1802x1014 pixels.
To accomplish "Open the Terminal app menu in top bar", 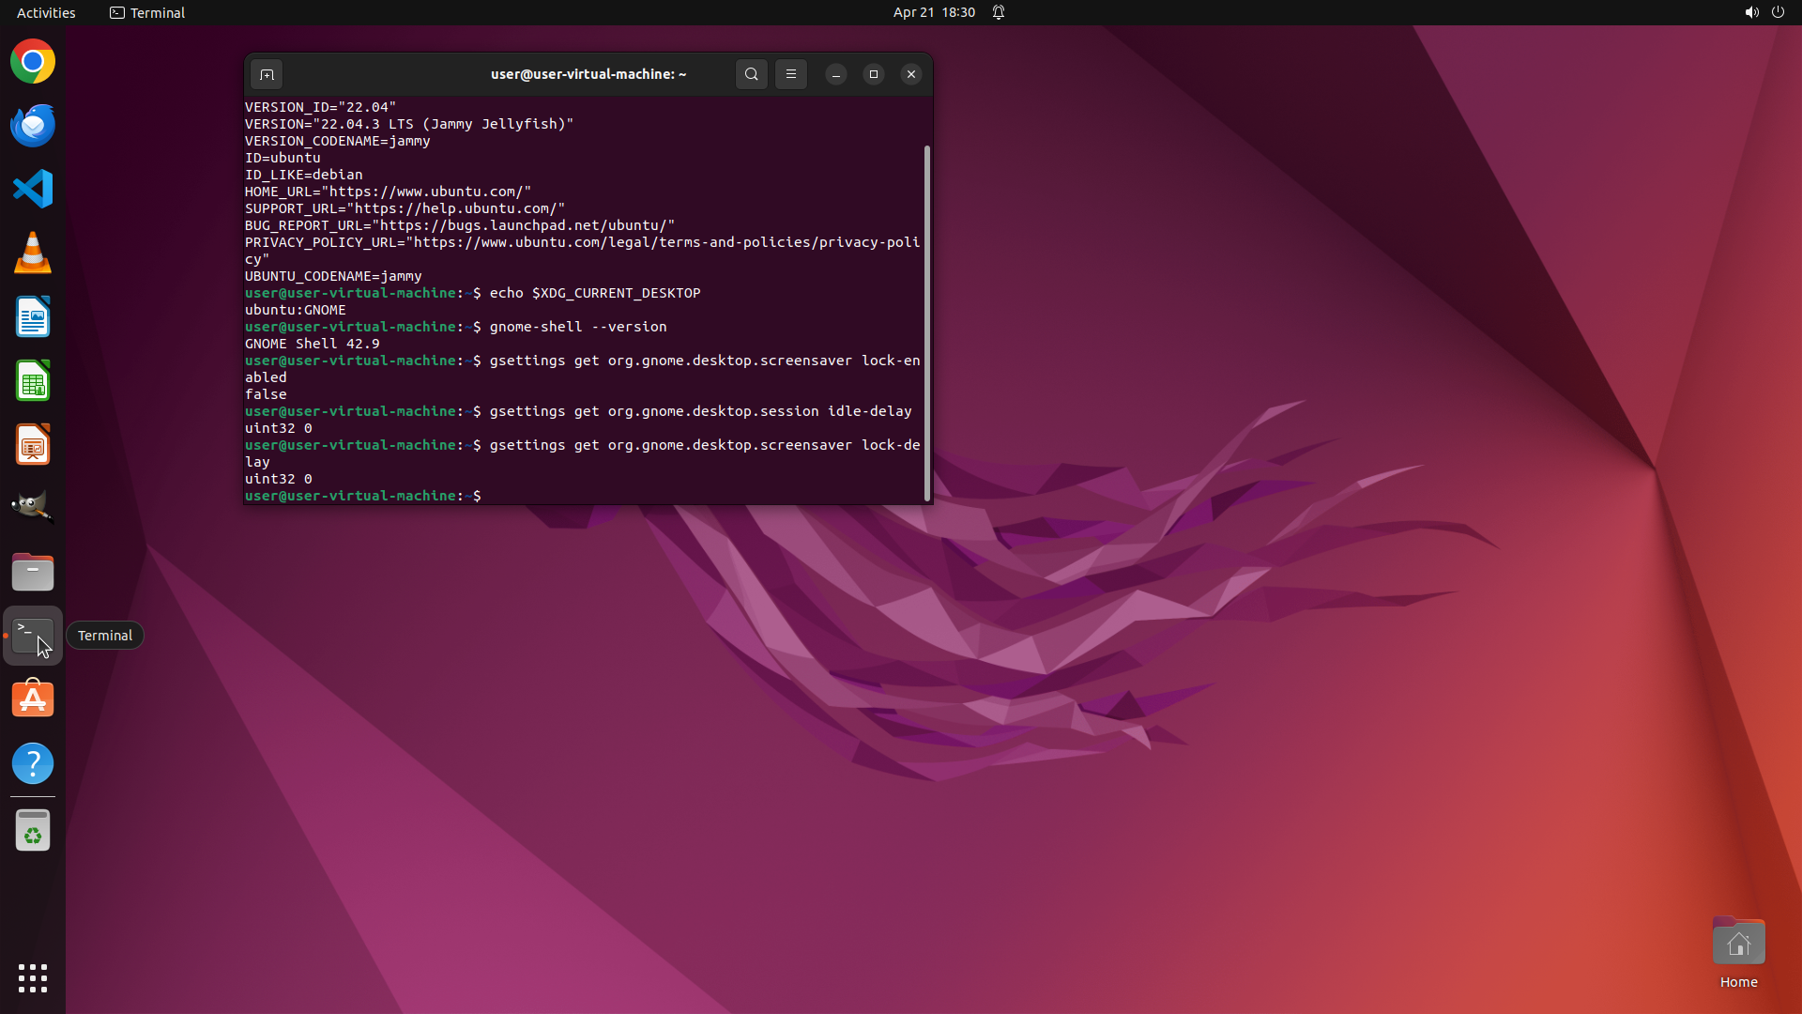I will click(147, 12).
